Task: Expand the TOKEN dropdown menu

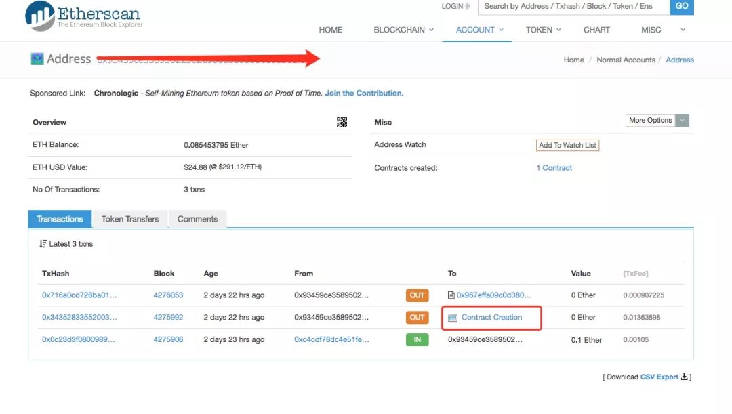Action: (543, 30)
